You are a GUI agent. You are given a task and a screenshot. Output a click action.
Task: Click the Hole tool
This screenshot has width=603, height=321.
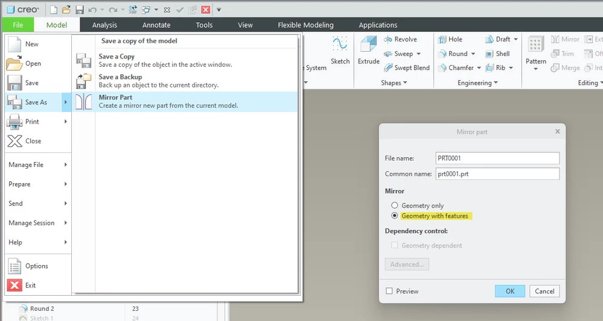coord(450,40)
